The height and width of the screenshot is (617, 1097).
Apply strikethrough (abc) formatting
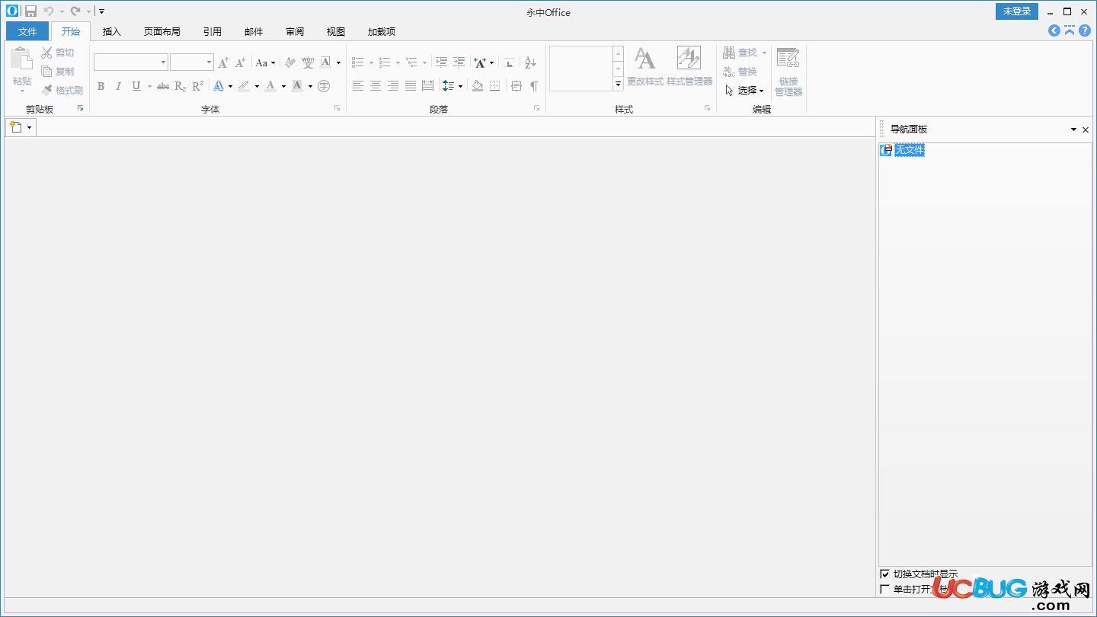[163, 86]
